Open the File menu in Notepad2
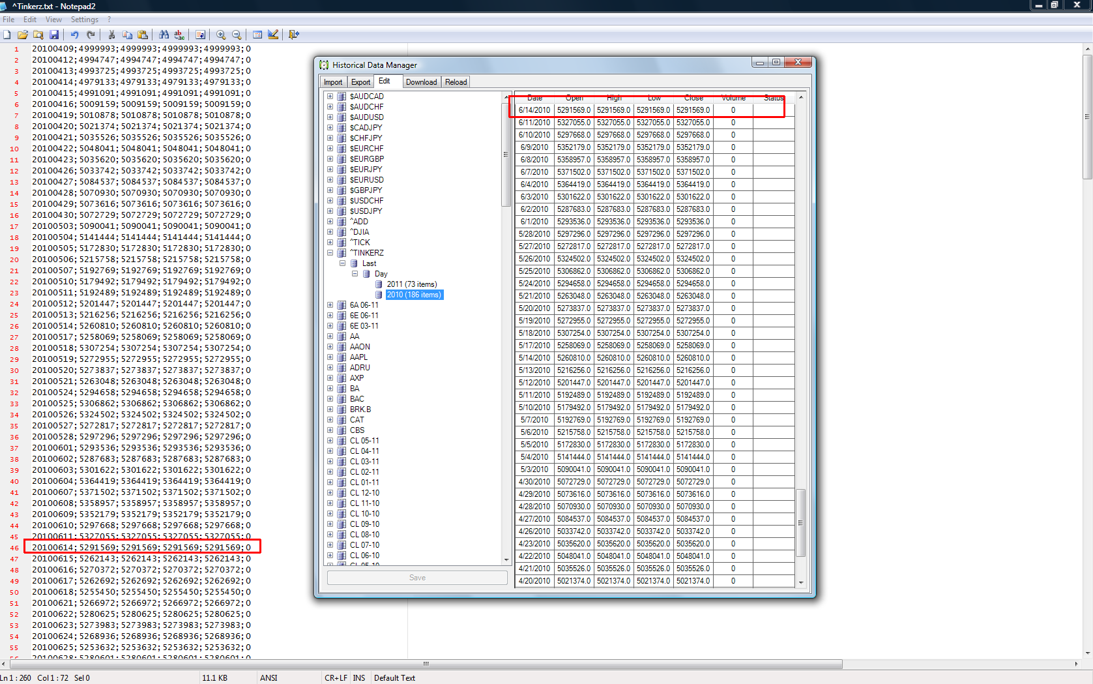 8,20
